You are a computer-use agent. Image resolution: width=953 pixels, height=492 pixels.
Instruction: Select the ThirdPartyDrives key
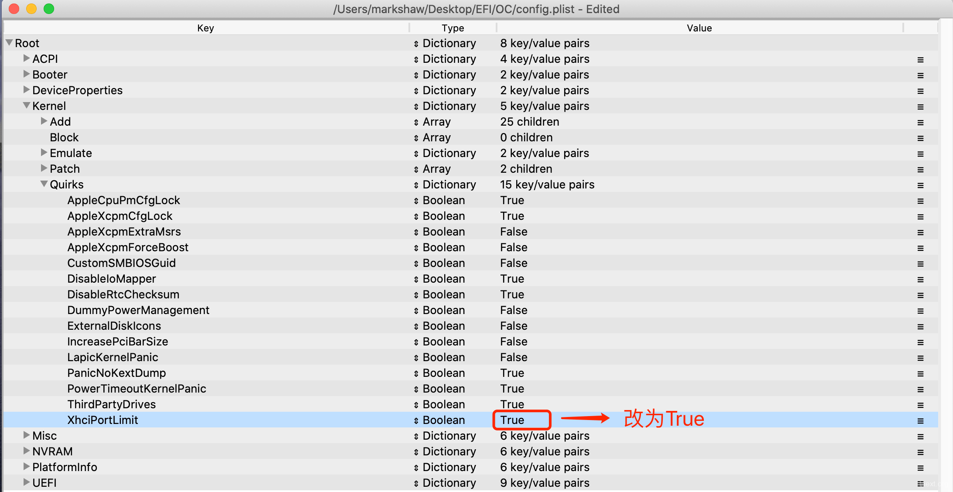click(111, 404)
